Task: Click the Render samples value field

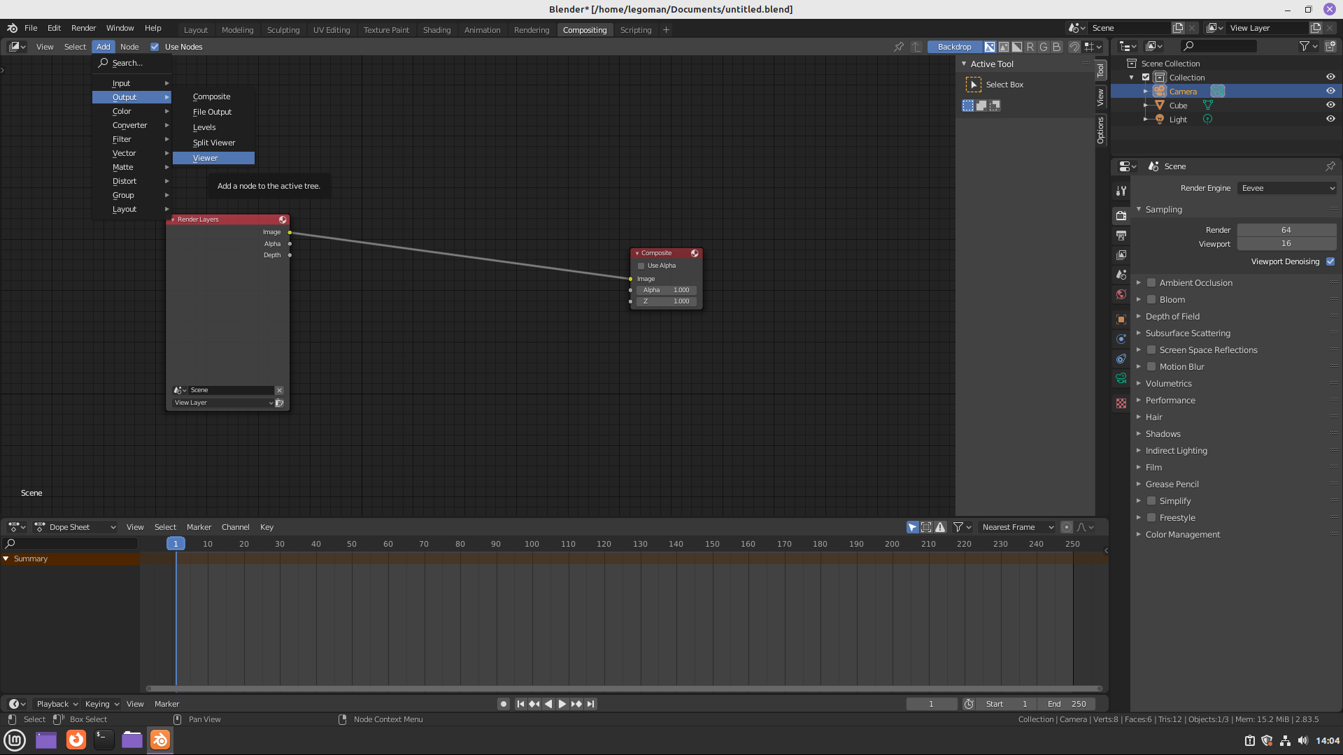Action: coord(1286,230)
